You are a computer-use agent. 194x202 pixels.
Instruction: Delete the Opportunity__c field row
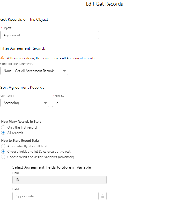point(102,196)
